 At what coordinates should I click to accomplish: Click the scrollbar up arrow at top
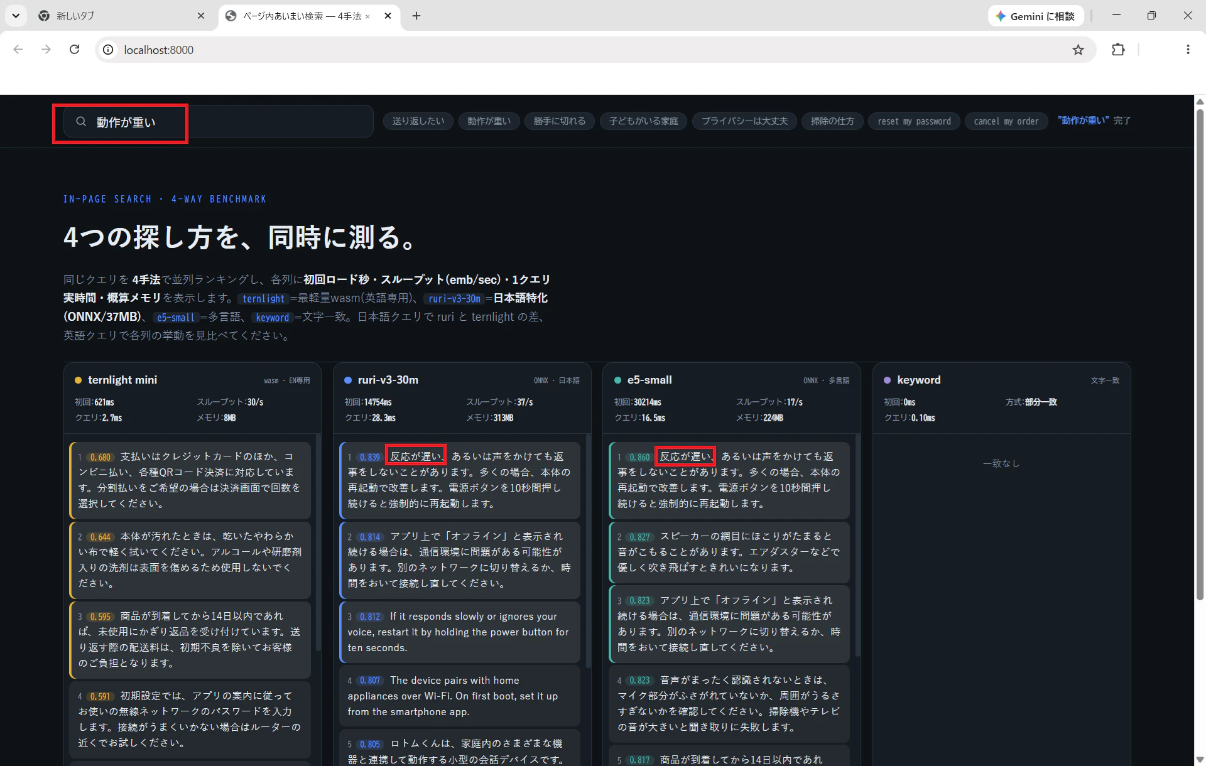[x=1200, y=101]
